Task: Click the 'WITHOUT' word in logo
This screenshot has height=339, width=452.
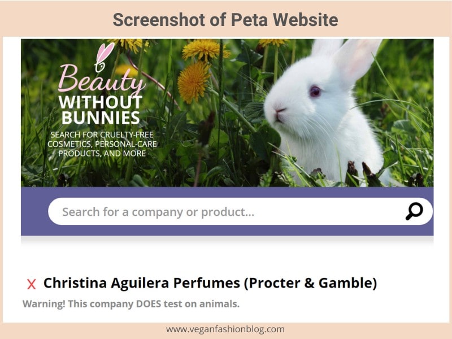Action: click(x=101, y=102)
